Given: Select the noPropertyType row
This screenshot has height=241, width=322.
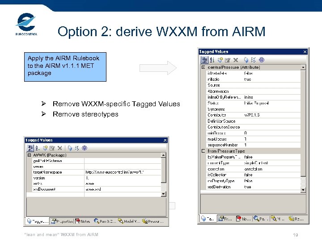Looking at the screenshot, I should point(253,181).
